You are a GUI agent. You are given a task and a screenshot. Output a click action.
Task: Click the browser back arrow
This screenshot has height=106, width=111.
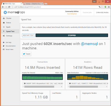click(x=3, y=7)
